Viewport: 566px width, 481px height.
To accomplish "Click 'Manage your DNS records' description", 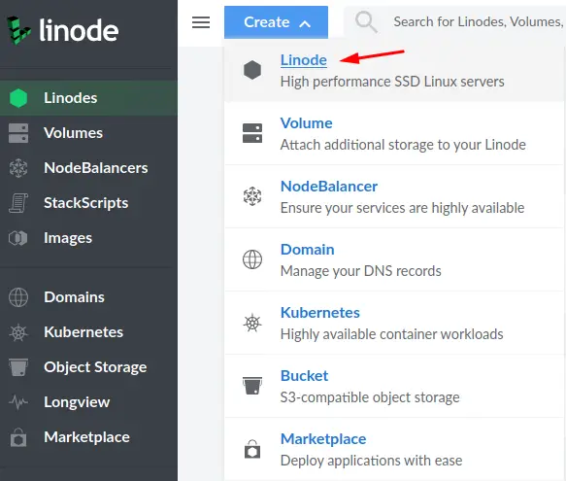I will (361, 271).
